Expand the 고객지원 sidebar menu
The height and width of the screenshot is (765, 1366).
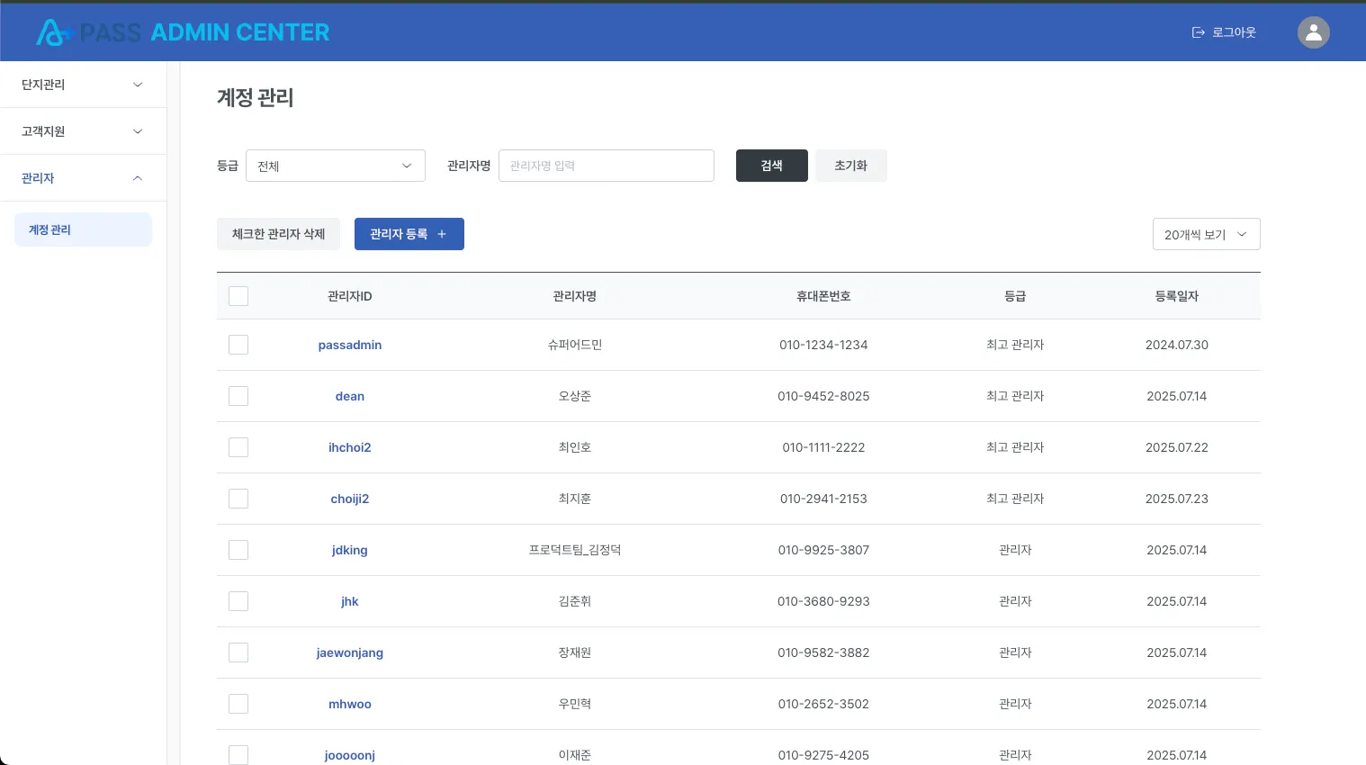[x=83, y=131]
